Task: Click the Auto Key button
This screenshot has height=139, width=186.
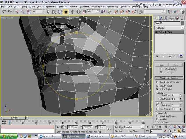Action: click(119, 127)
